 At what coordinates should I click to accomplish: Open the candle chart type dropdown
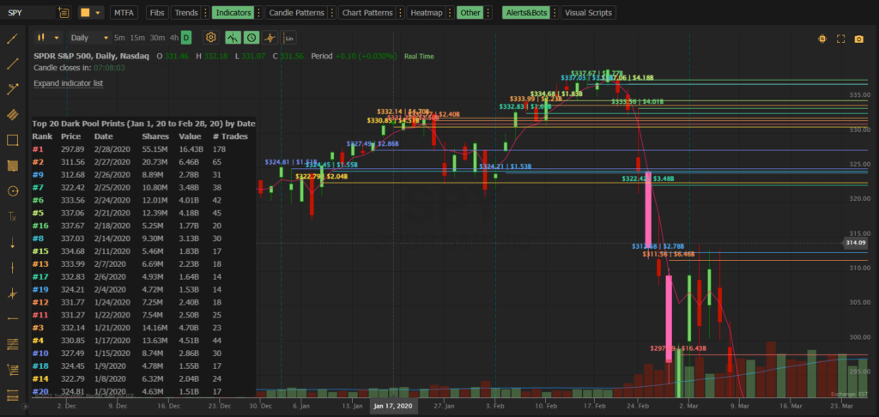tap(48, 38)
